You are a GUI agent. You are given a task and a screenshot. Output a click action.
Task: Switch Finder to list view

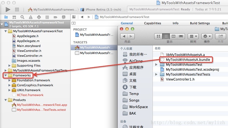(x=166, y=36)
